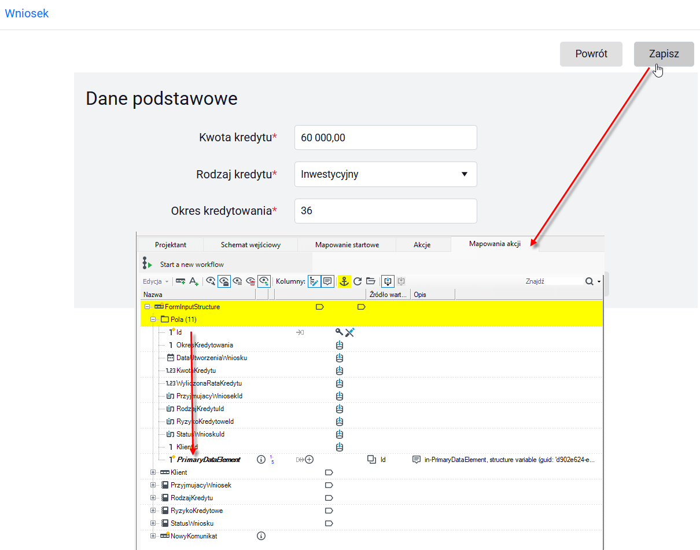700x550 pixels.
Task: Click the database icon in the OkresKredytowania row
Action: coord(340,345)
